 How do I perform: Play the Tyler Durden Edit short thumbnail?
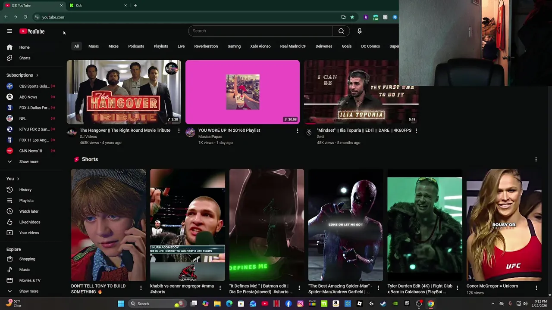[x=425, y=225]
